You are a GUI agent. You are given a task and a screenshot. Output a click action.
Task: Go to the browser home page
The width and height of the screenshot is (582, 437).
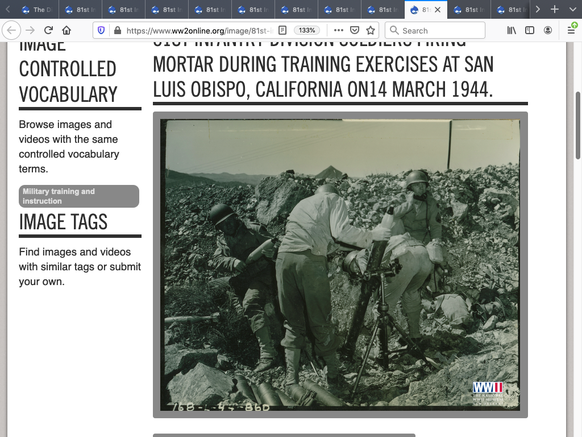pyautogui.click(x=66, y=30)
